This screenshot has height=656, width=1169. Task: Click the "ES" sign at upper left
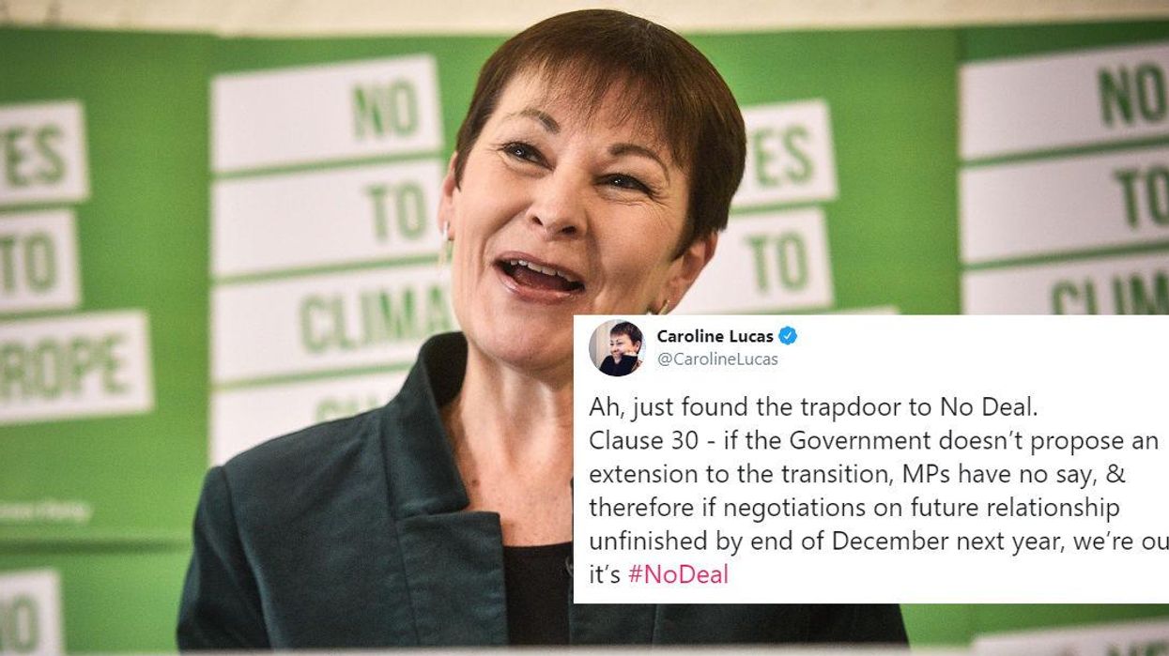(x=43, y=154)
